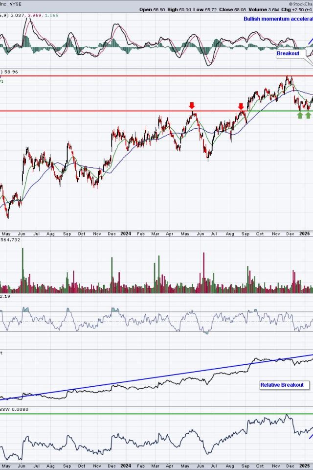
Task: Click the red down arrow above the August 2024 peak
Action: [x=241, y=106]
